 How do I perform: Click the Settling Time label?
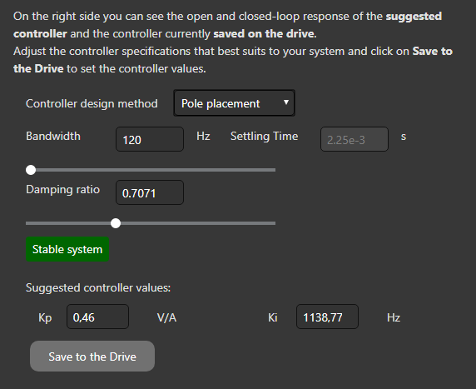click(264, 136)
